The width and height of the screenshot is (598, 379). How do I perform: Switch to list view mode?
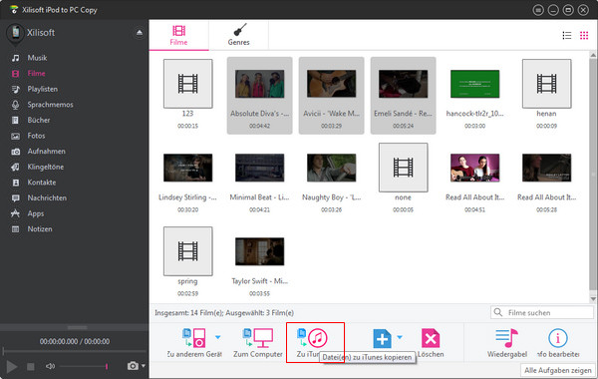[567, 36]
